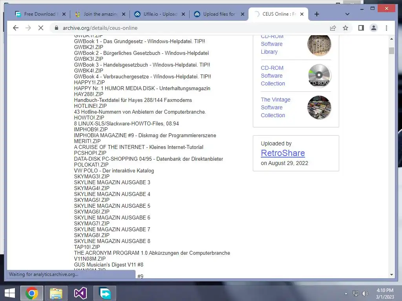
Task: Click the vertical scrollbar thumb
Action: pos(391,51)
